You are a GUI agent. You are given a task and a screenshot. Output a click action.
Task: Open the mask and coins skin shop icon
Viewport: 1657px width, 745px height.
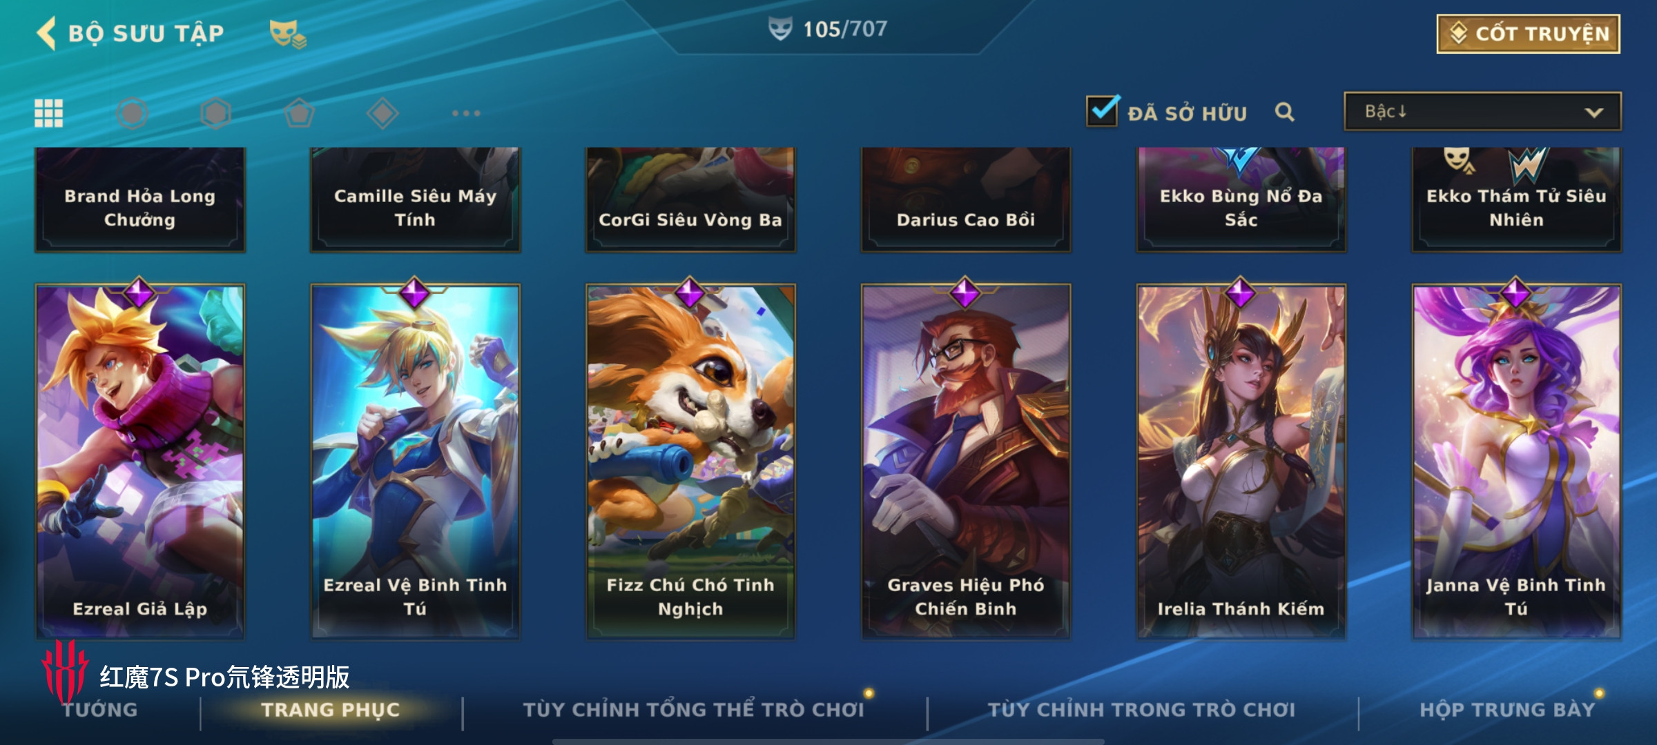(x=287, y=33)
